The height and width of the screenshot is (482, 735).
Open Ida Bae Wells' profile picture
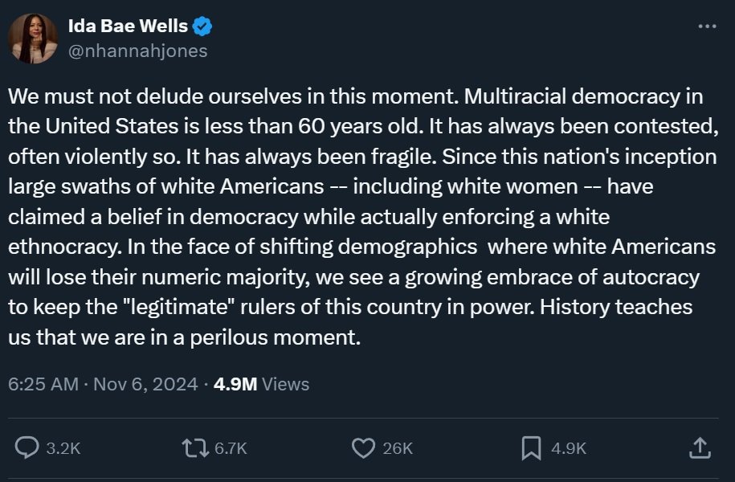coord(33,38)
